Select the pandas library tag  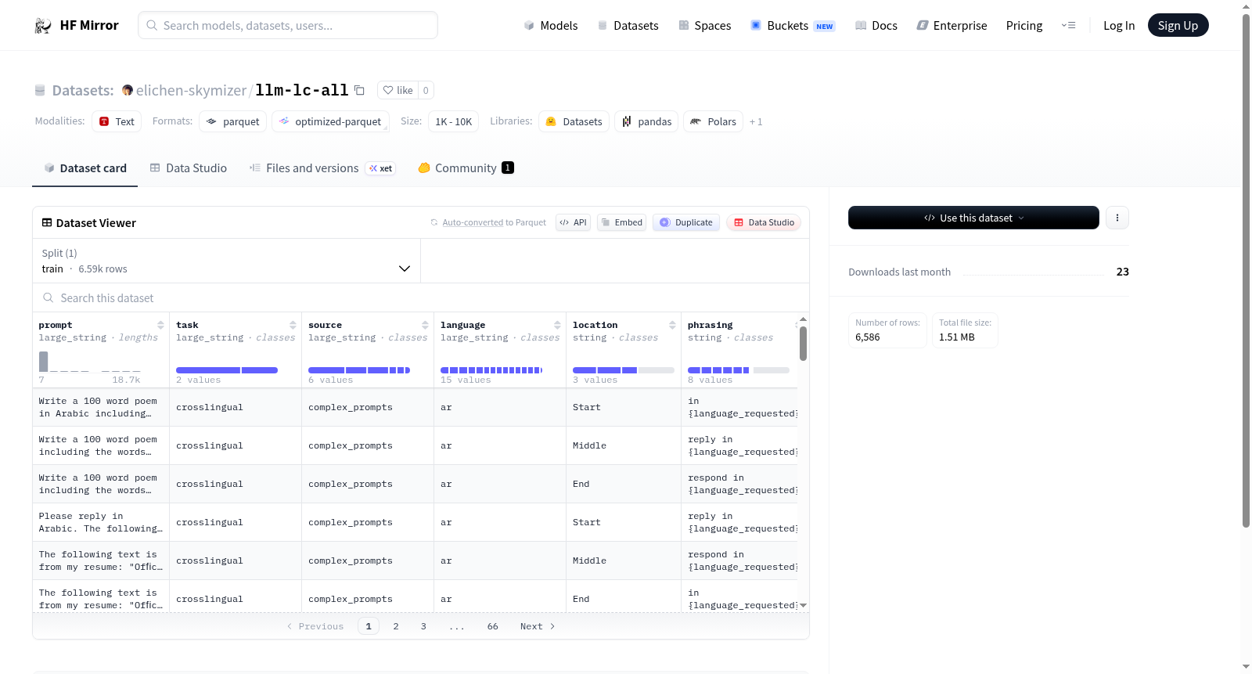tap(646, 121)
